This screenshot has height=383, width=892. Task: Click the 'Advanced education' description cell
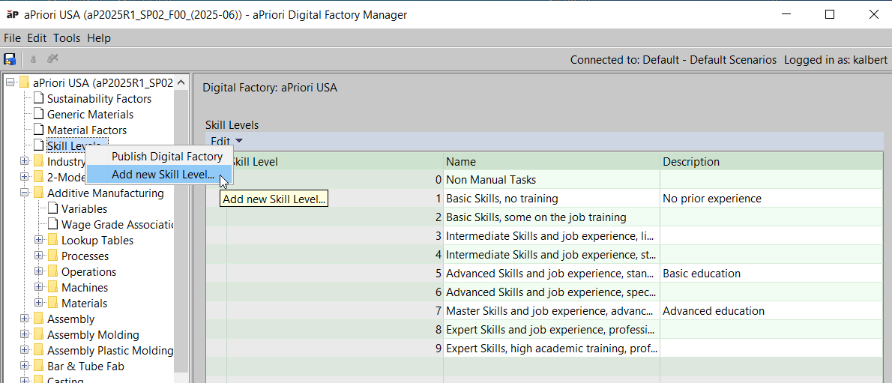click(x=771, y=311)
